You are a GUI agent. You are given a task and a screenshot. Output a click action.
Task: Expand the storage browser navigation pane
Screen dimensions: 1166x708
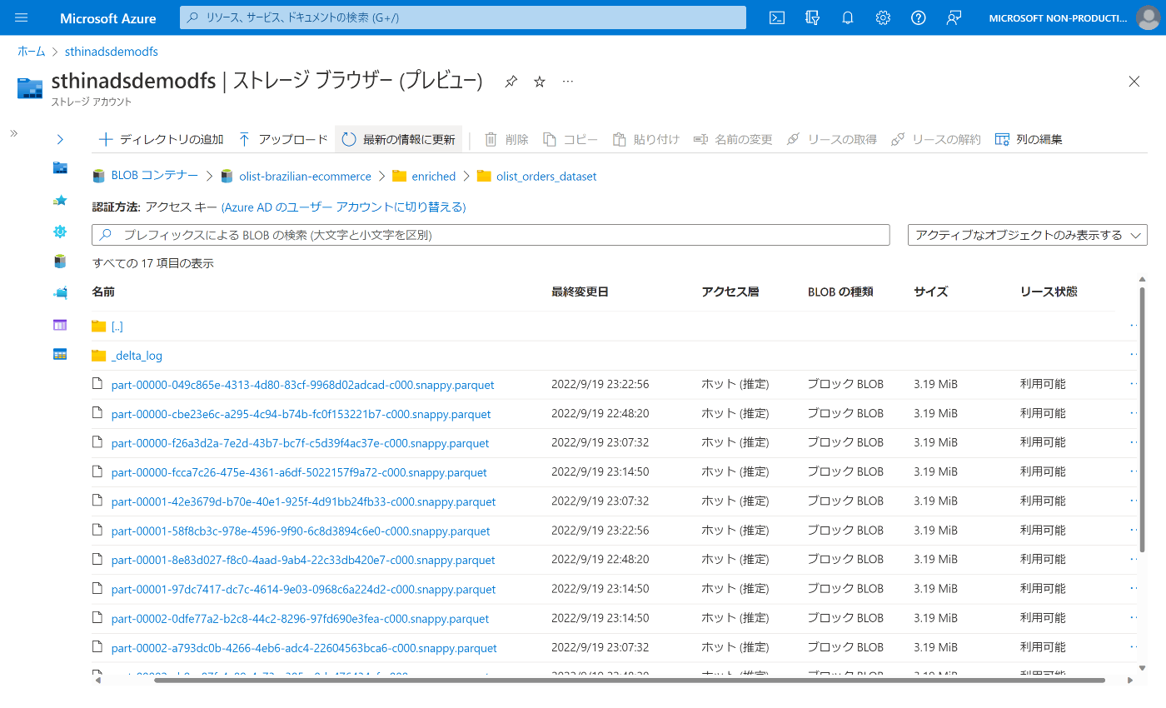[60, 139]
